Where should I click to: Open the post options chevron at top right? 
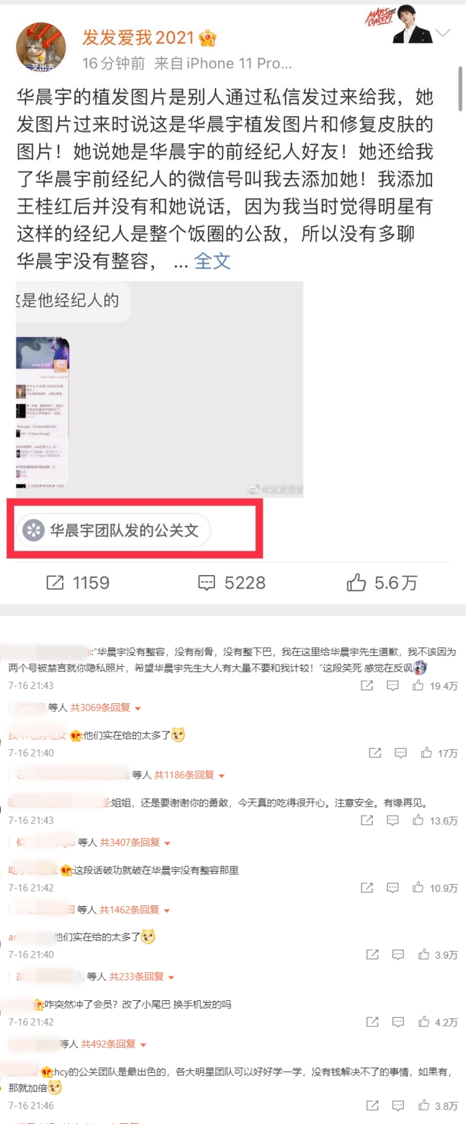[x=443, y=32]
